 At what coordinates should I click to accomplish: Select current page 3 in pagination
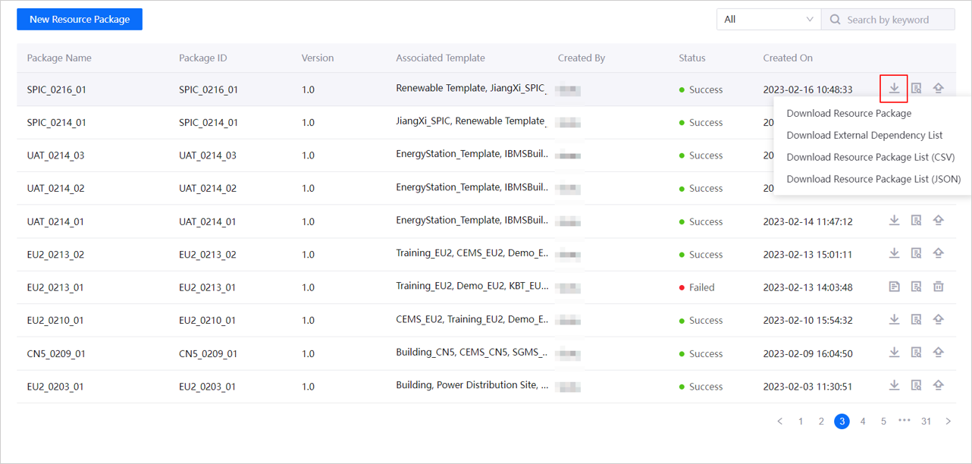(x=842, y=422)
